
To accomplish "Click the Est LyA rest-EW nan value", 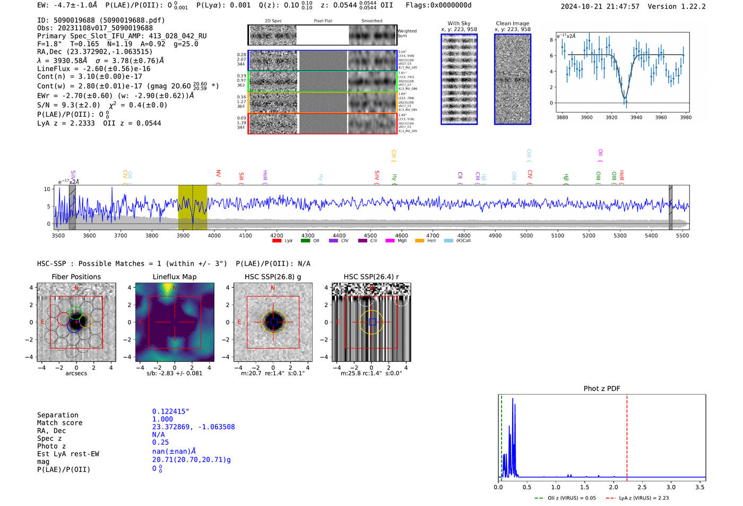I will click(174, 451).
